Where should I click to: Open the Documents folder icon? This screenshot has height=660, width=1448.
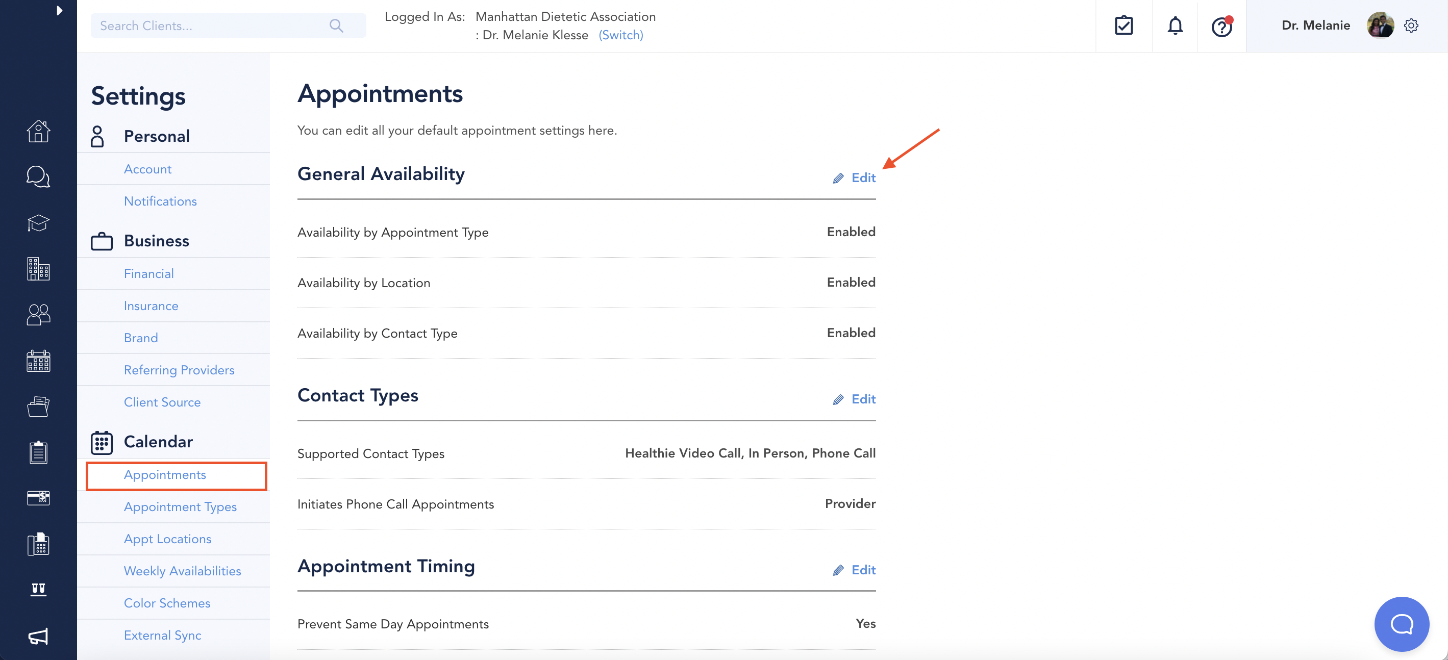click(x=38, y=406)
